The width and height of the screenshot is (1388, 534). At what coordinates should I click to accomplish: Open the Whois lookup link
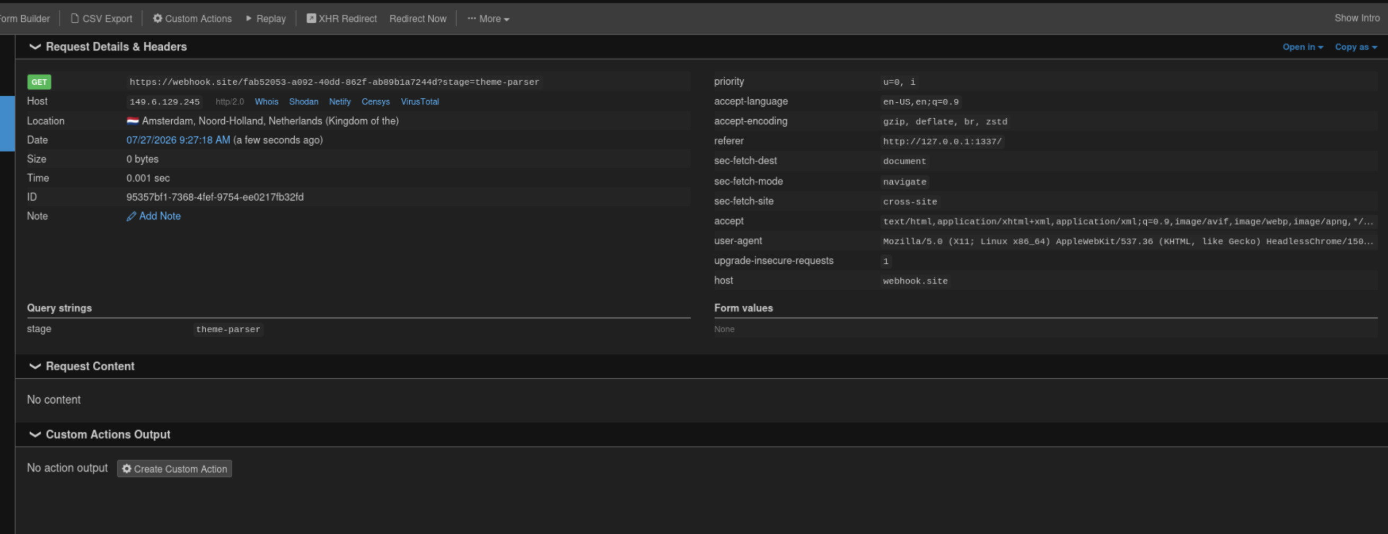point(266,101)
